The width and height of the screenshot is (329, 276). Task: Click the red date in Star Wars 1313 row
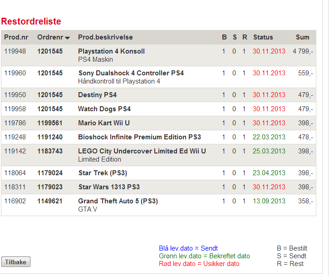click(x=269, y=187)
